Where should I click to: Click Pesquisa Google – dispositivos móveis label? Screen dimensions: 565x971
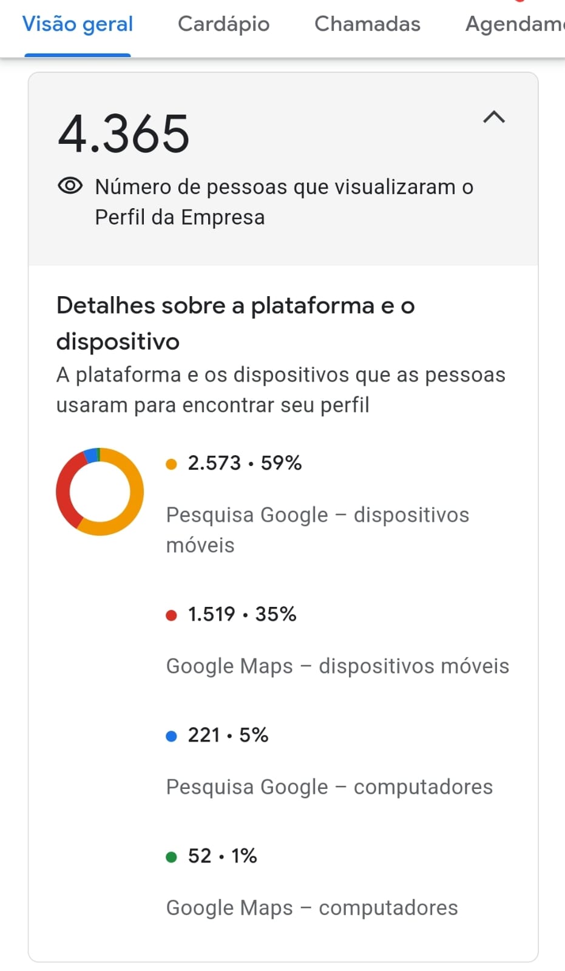[317, 529]
